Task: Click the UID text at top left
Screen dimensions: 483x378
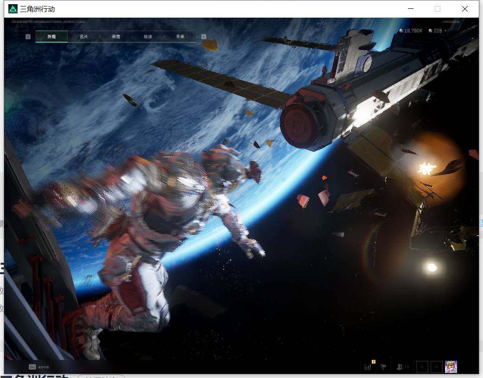Action: point(48,22)
